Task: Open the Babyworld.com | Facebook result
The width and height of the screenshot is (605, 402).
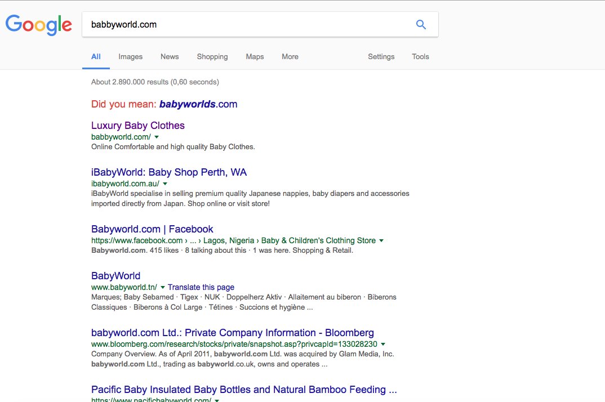Action: (152, 229)
